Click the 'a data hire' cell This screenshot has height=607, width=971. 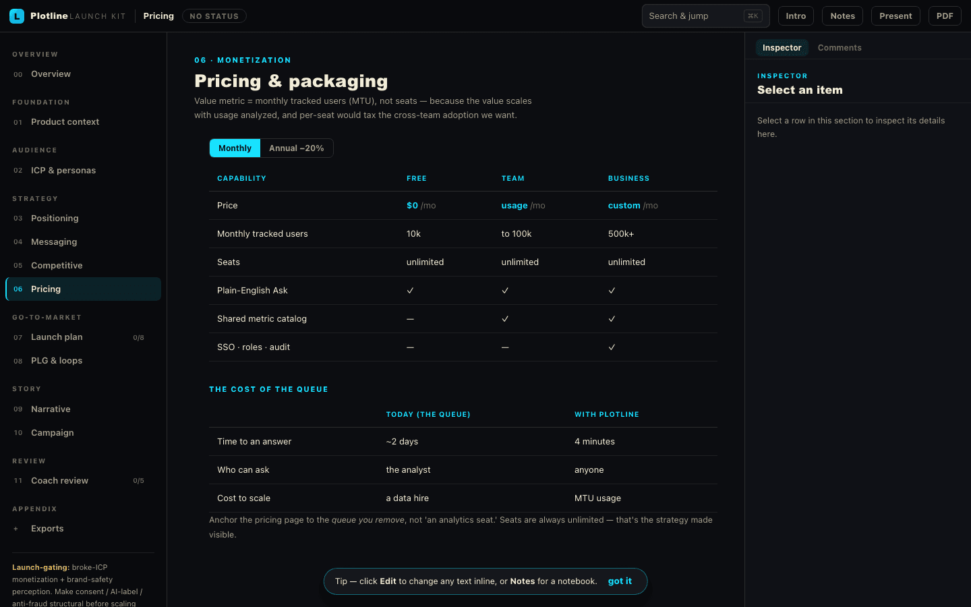pos(407,498)
